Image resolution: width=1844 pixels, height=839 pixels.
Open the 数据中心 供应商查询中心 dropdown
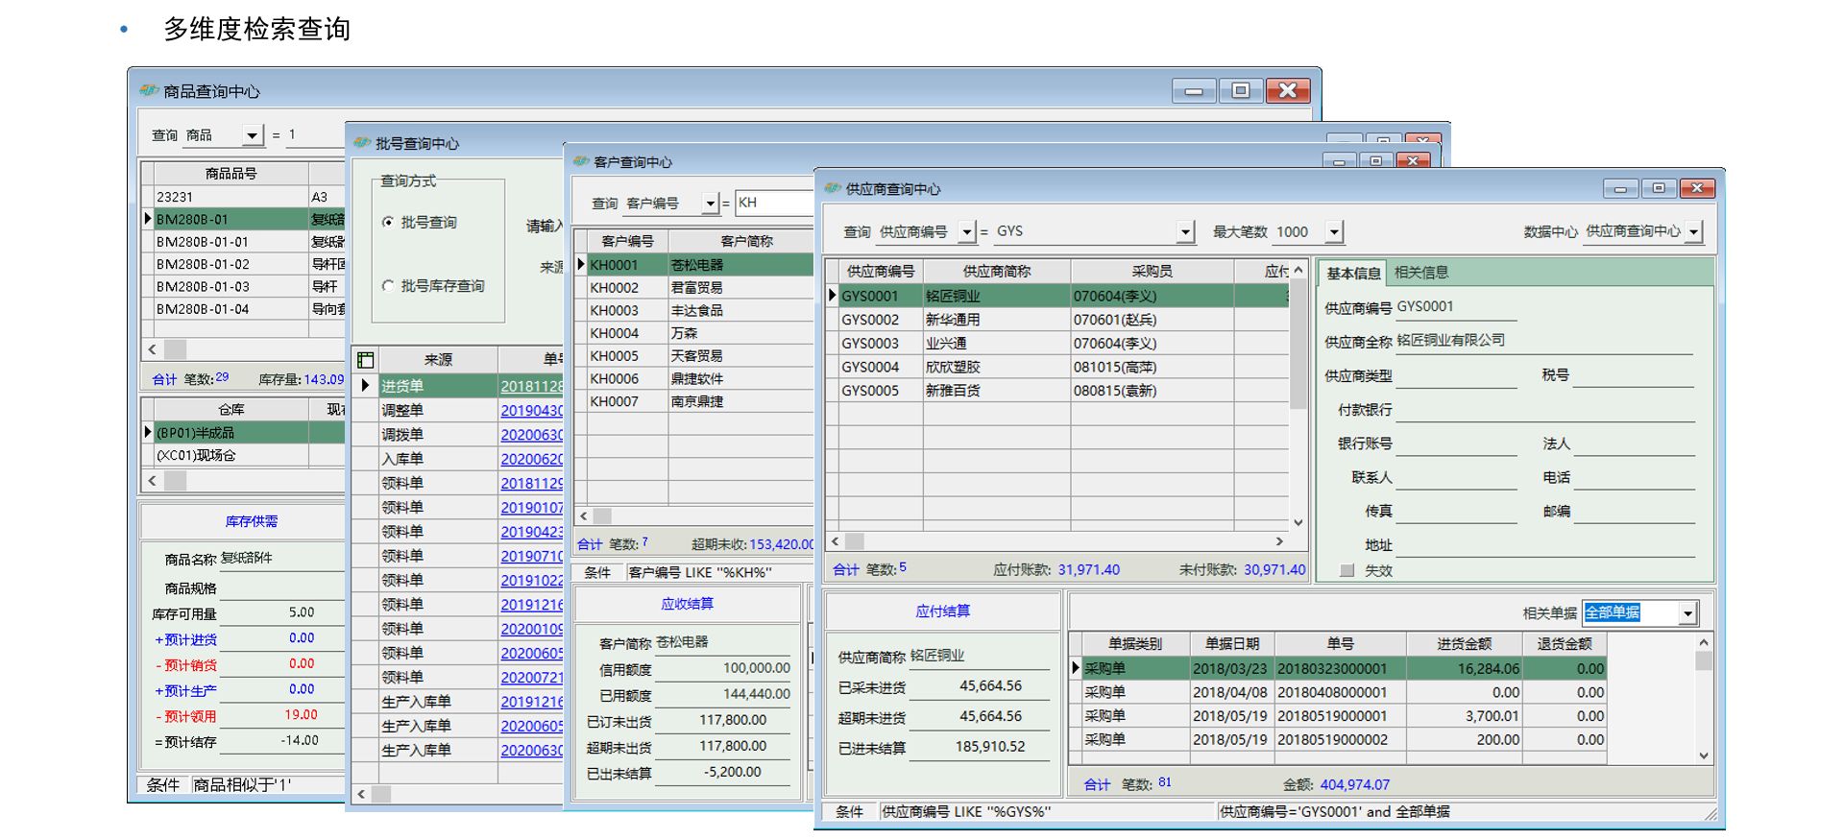point(1693,231)
